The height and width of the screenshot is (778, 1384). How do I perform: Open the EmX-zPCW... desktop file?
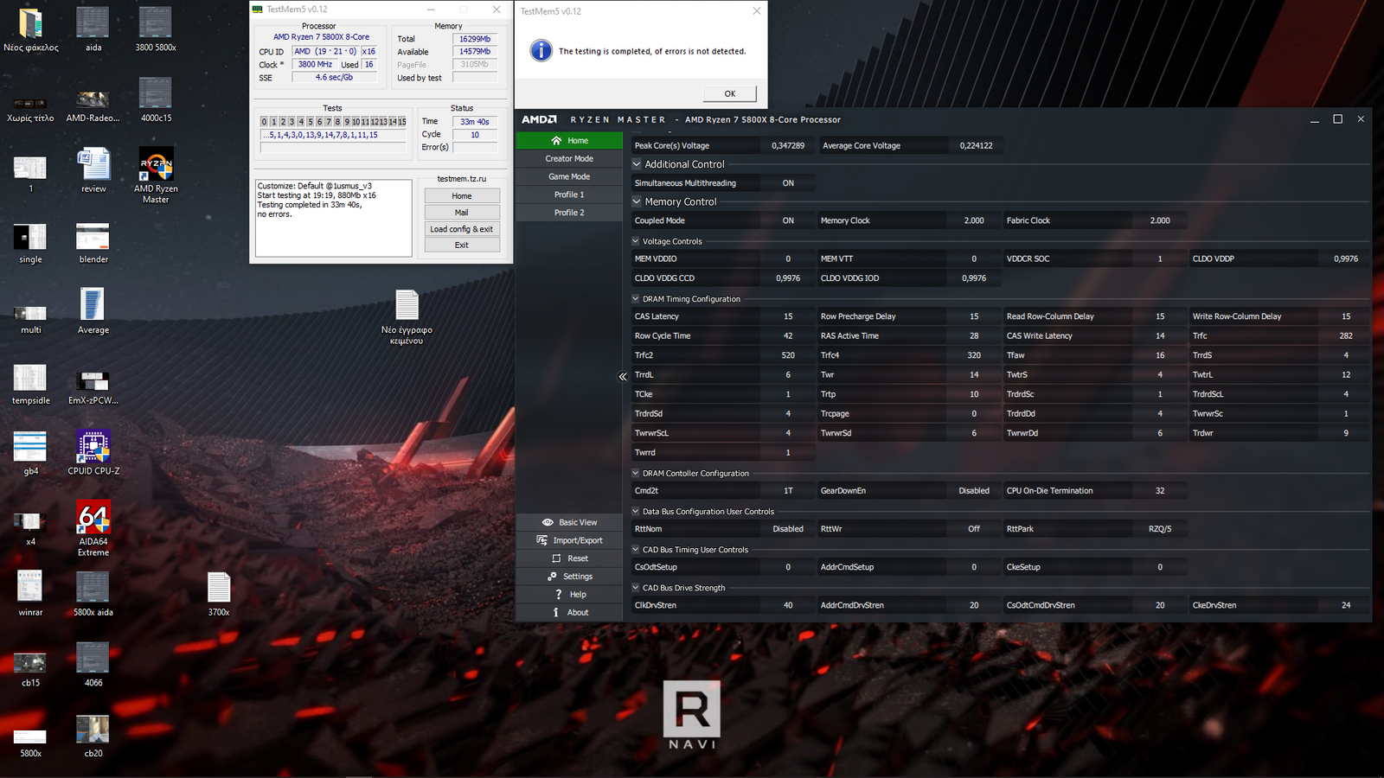[93, 386]
